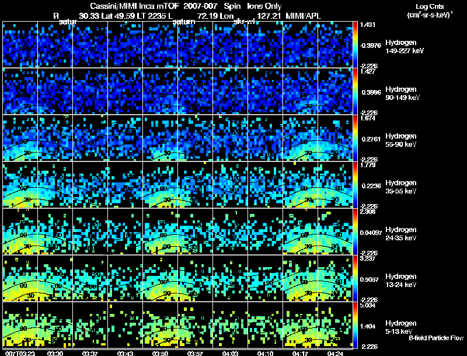Click the bottom row color scale bar
The height and width of the screenshot is (356, 467).
pos(355,325)
